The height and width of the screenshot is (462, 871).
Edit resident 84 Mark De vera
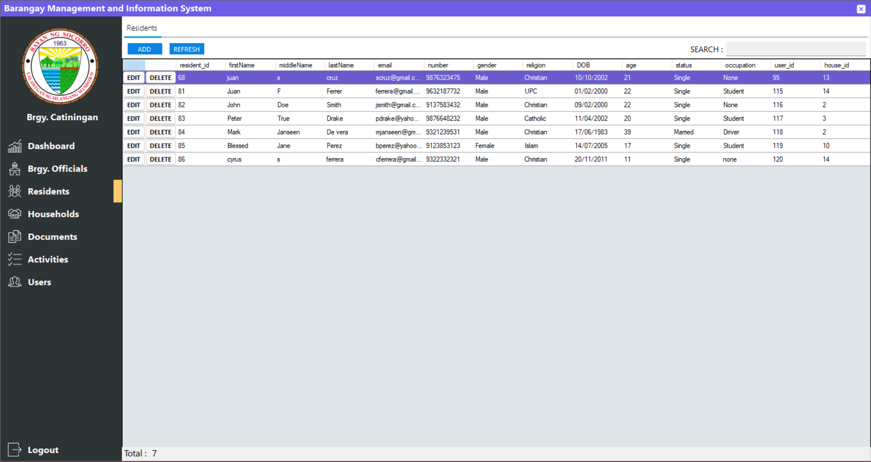tap(134, 132)
